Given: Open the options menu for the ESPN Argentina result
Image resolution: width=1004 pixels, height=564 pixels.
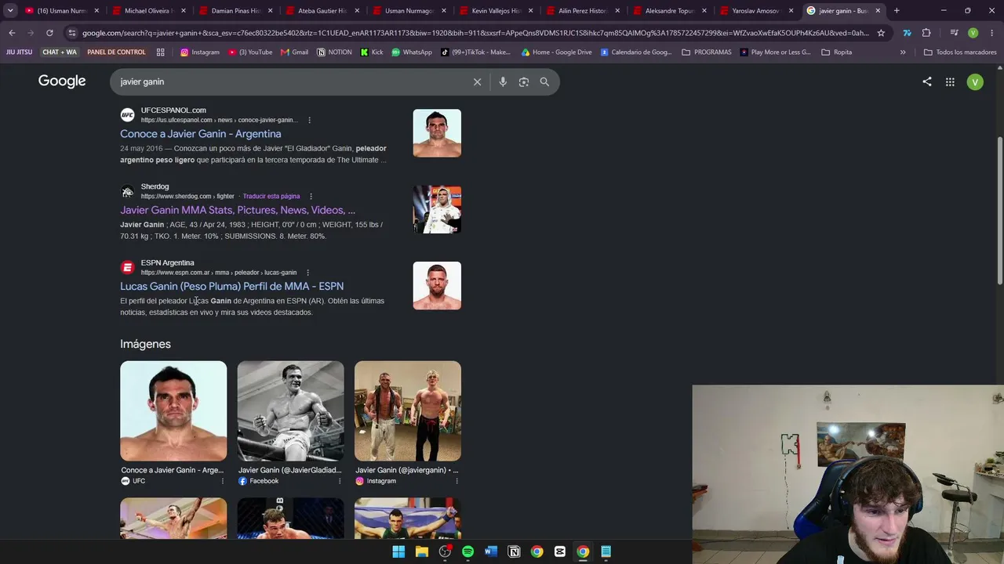Looking at the screenshot, I should 307,273.
